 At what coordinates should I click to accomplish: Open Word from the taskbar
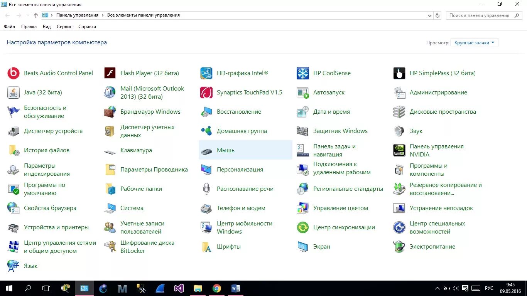(x=235, y=288)
